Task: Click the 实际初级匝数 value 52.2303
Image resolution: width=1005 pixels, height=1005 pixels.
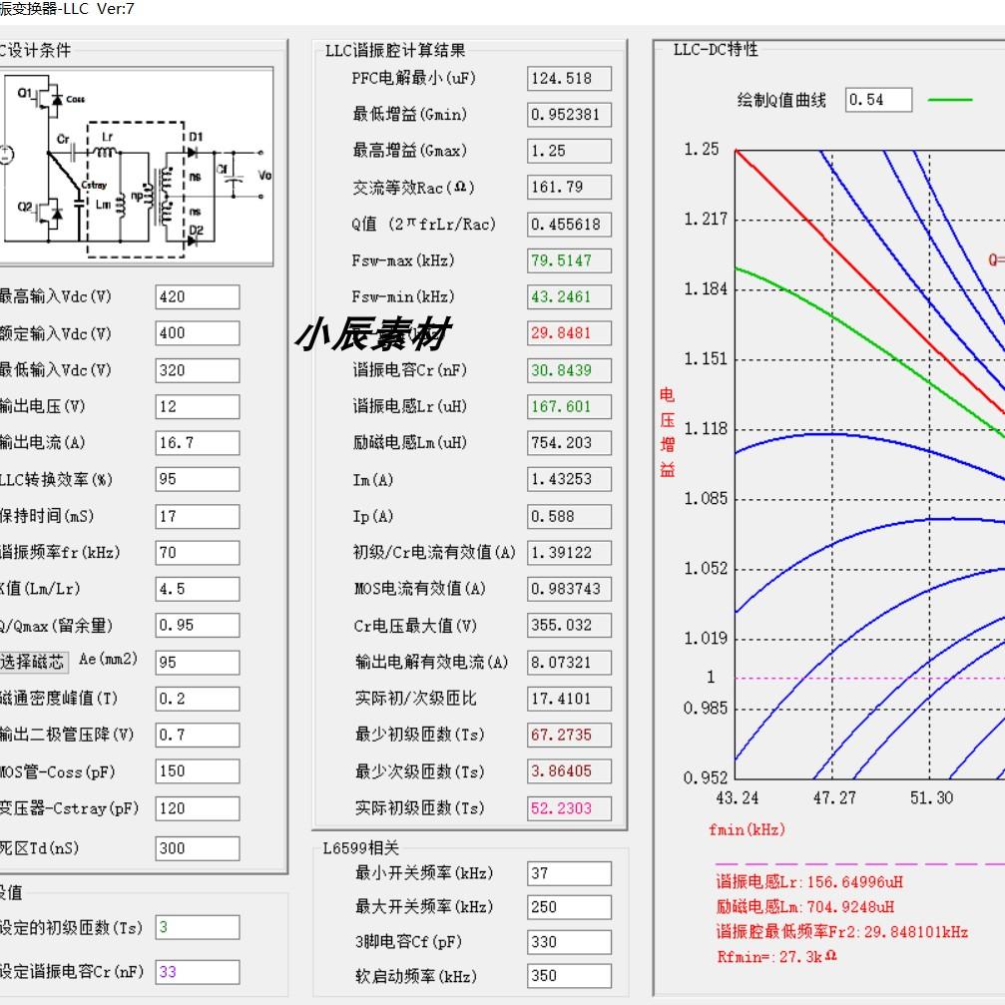Action: click(x=569, y=808)
